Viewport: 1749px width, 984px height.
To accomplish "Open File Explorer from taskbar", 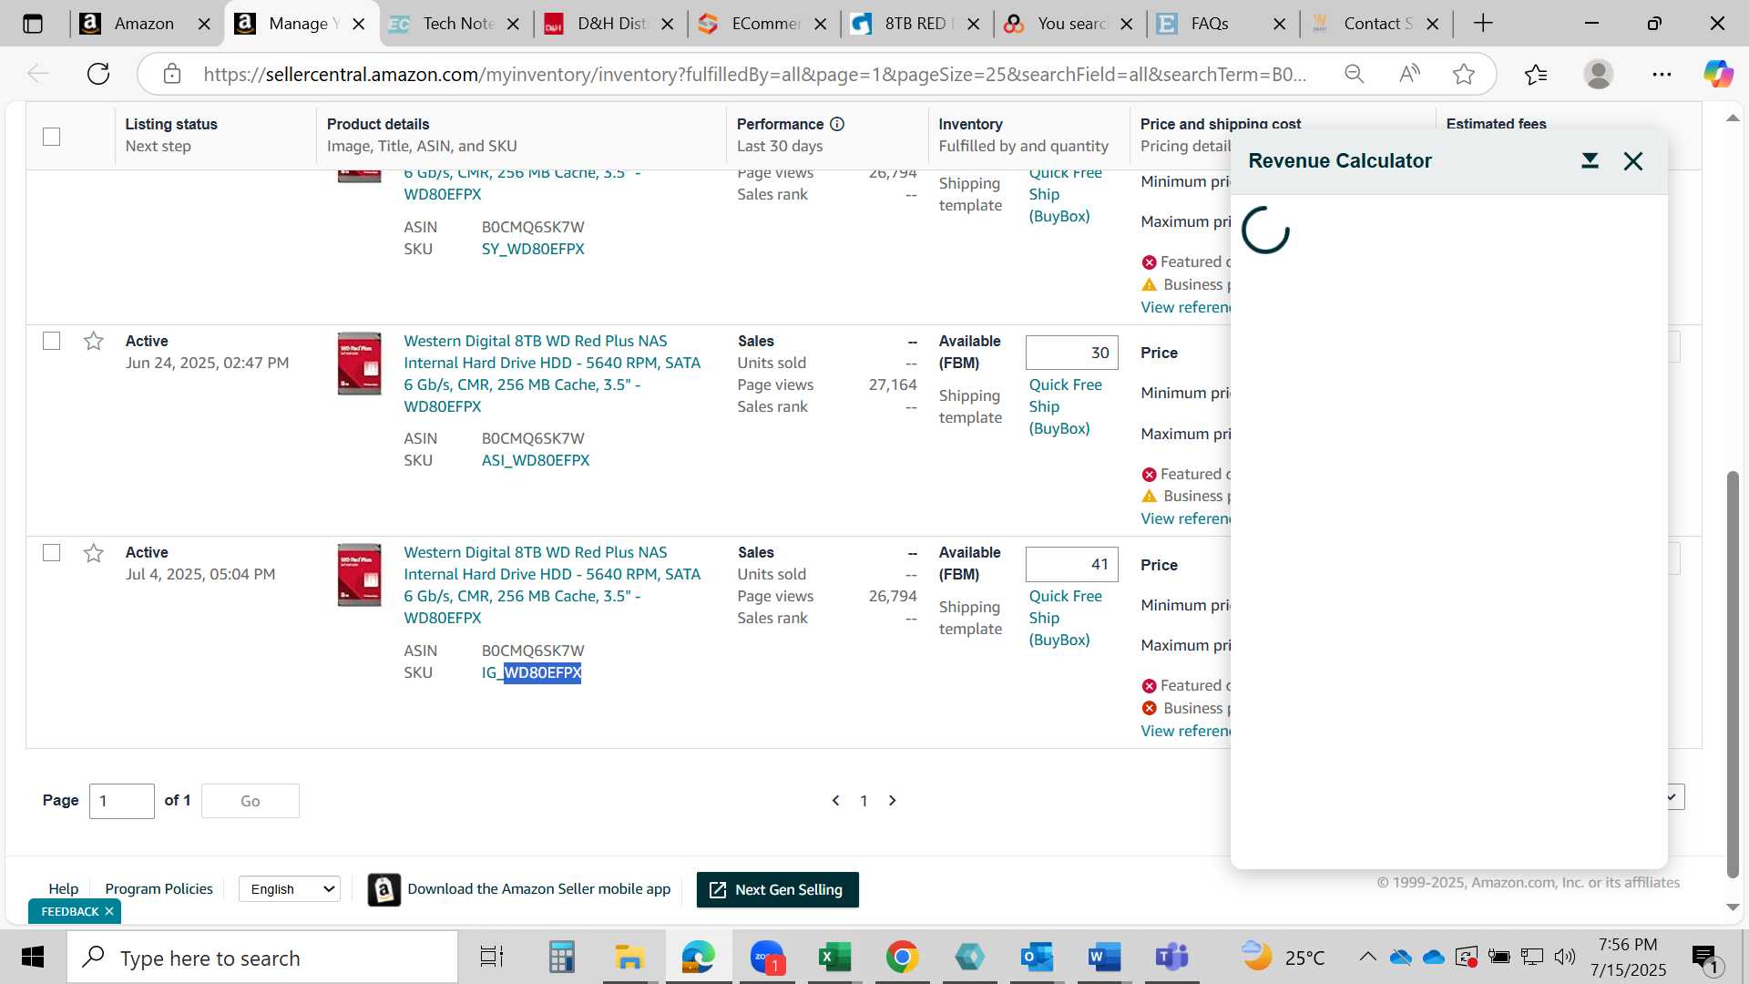I will (x=629, y=958).
